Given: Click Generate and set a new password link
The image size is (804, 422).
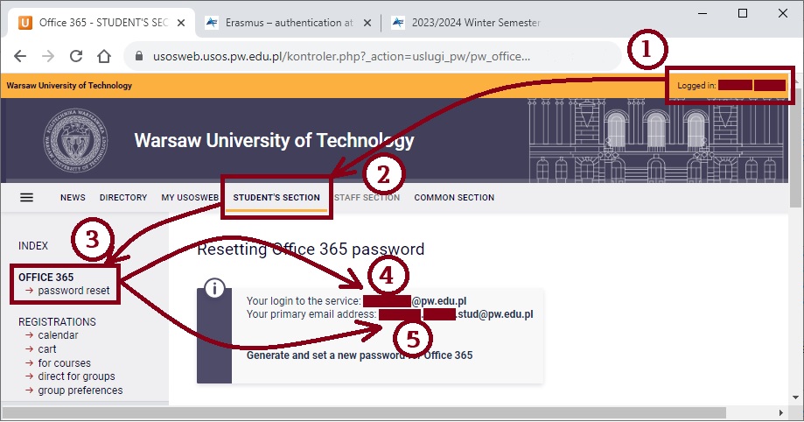Looking at the screenshot, I should coord(360,355).
